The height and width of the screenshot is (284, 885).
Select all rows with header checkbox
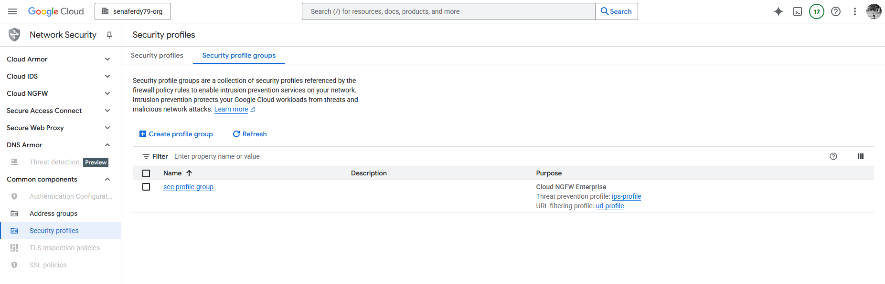click(146, 173)
